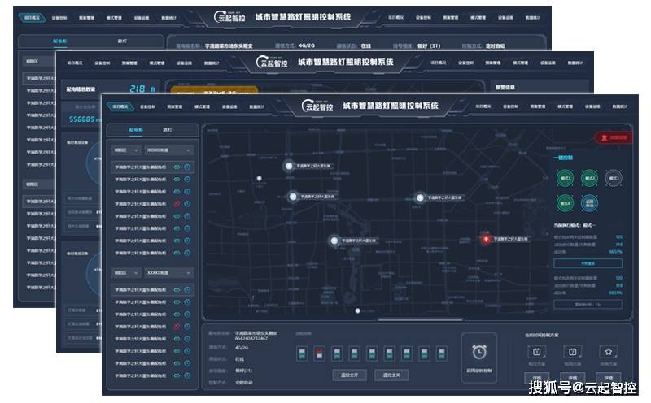Toggle ninth circuit breaker switch
Image resolution: width=651 pixels, height=403 pixels.
(442, 353)
